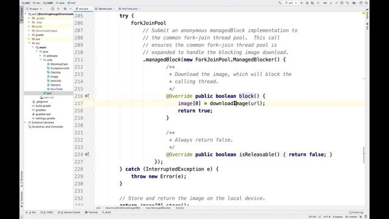This screenshot has height=219, width=389.
Task: Click Git master branch in status bar
Action: coord(351,217)
